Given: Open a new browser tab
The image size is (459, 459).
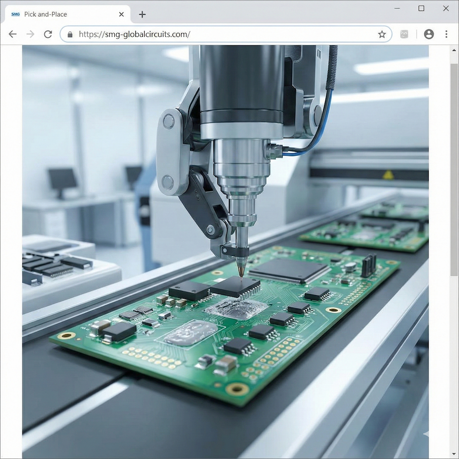Looking at the screenshot, I should (142, 14).
